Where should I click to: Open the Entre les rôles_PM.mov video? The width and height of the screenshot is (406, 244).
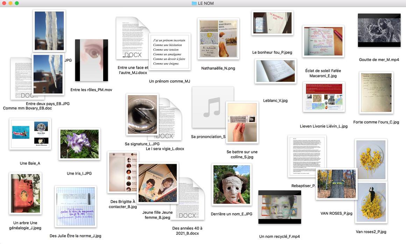(x=91, y=60)
